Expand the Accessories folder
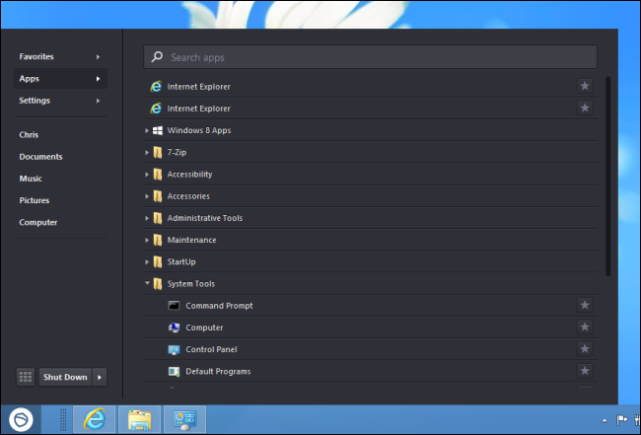The width and height of the screenshot is (641, 435). 147,196
